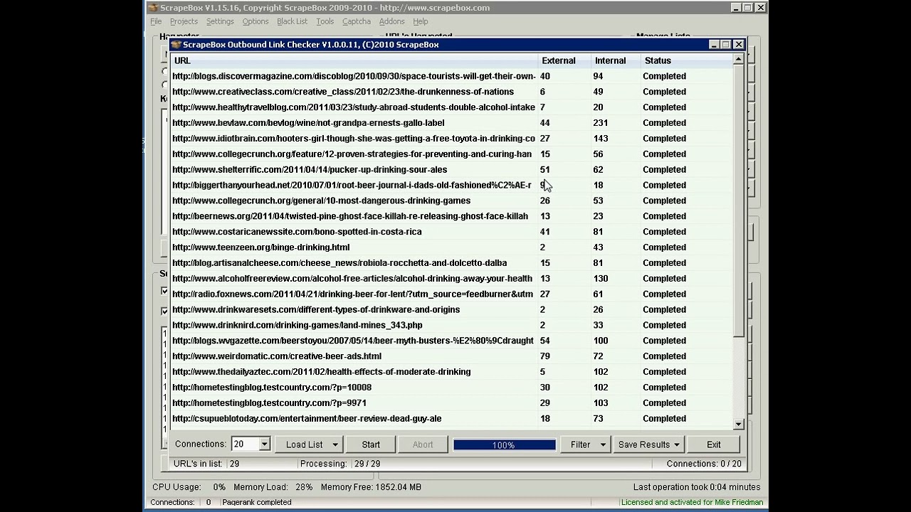Sort by the Status column header

click(x=686, y=60)
